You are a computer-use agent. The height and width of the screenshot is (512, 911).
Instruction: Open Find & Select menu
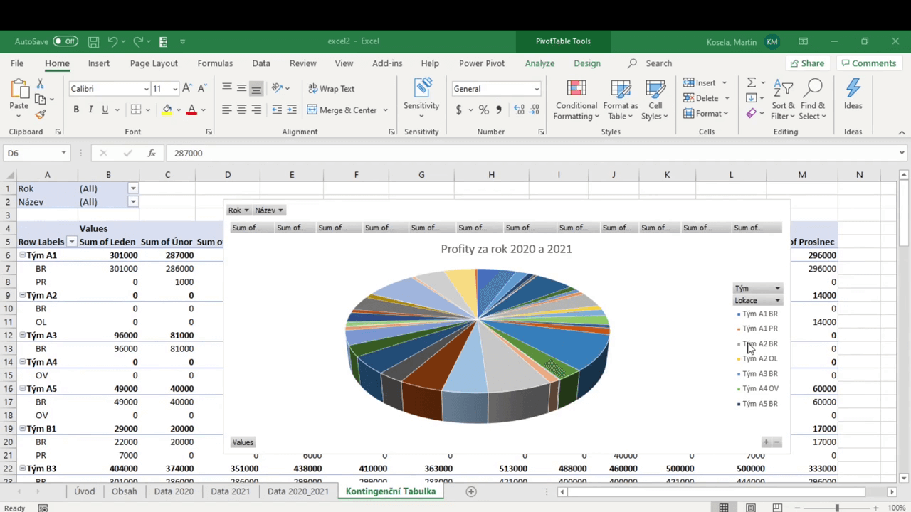pyautogui.click(x=812, y=100)
